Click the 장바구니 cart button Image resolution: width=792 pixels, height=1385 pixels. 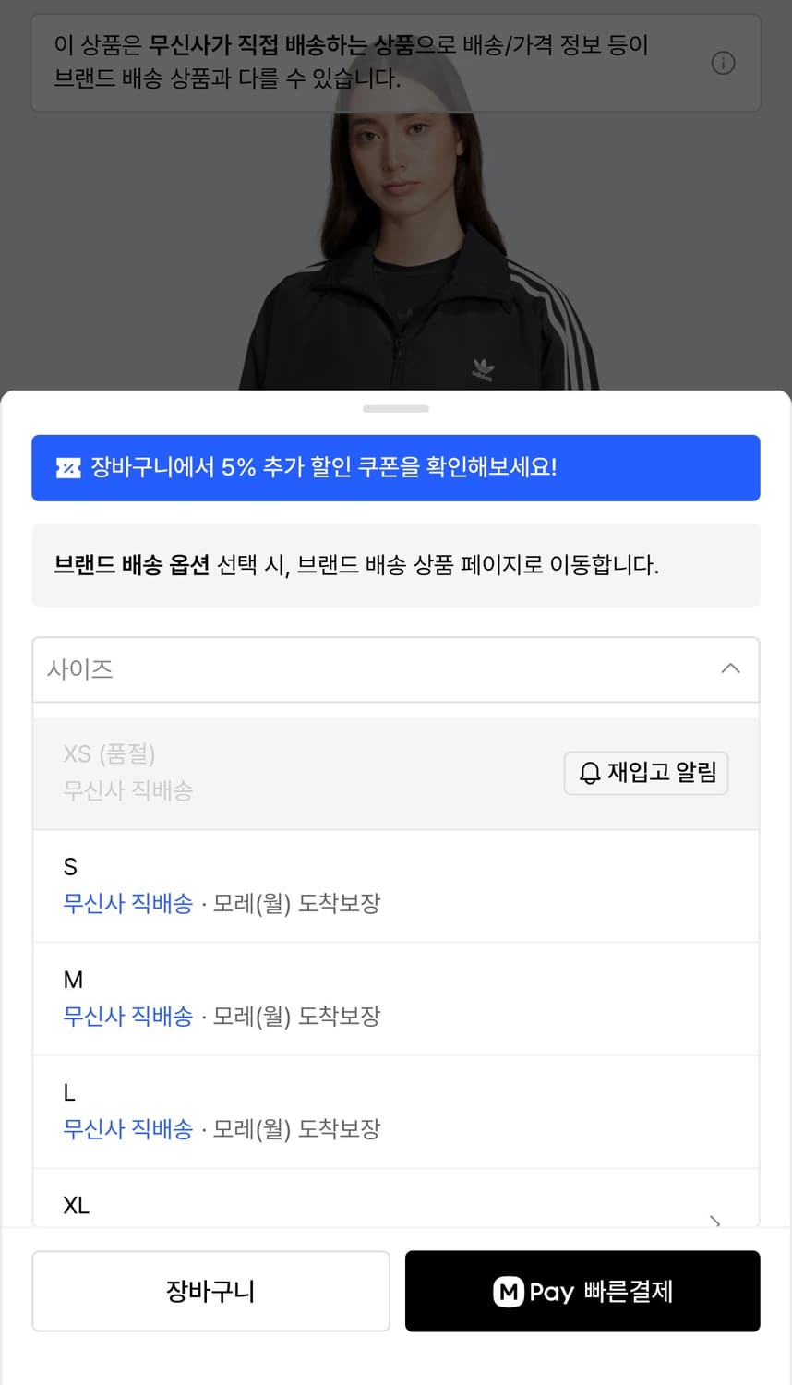click(210, 1291)
